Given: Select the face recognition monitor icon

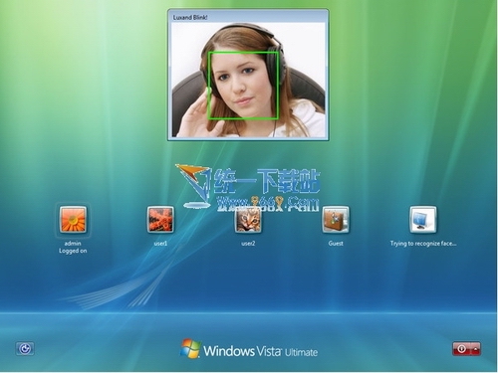Looking at the screenshot, I should click(423, 220).
